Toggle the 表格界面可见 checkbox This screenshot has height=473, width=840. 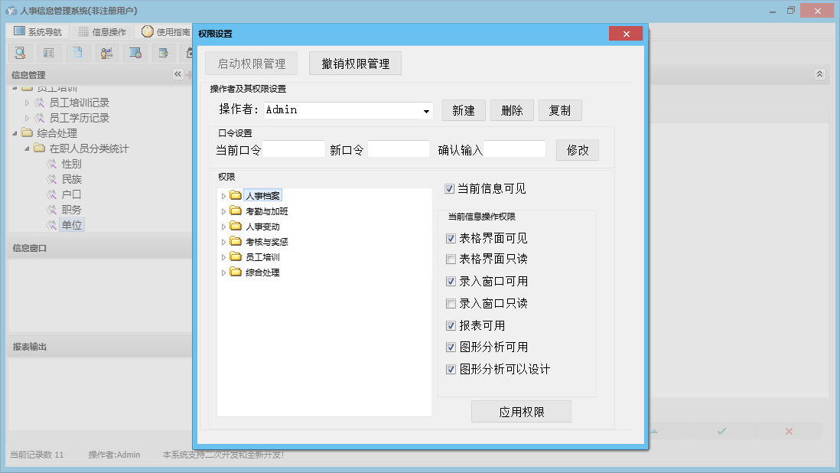click(x=451, y=238)
